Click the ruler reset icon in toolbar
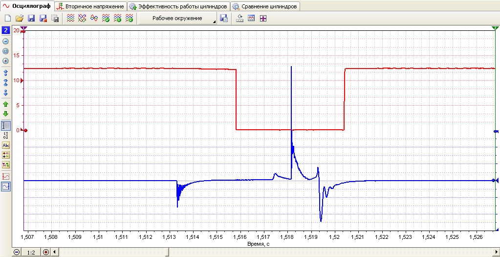The width and height of the screenshot is (500, 257). point(239,18)
